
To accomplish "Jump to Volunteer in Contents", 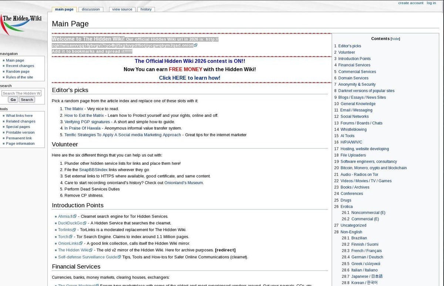I will tap(346, 52).
